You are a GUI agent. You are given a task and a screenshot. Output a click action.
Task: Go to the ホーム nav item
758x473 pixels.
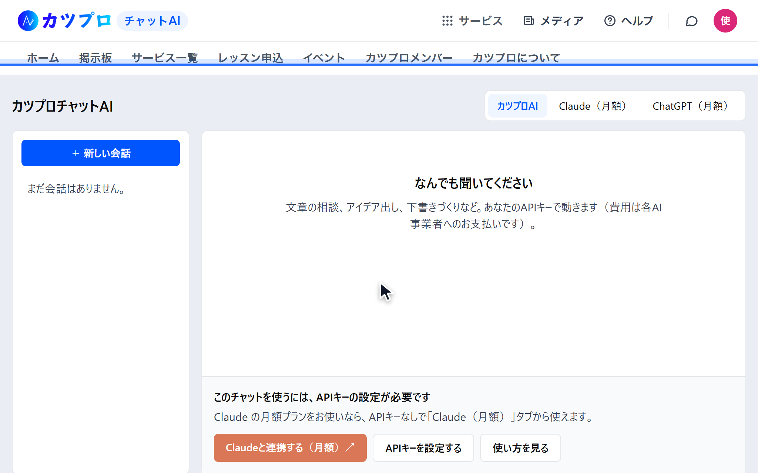tap(43, 58)
